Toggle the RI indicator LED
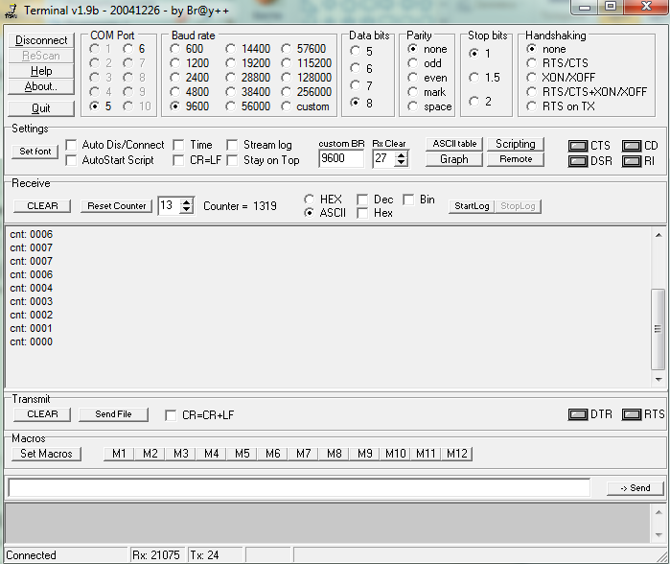This screenshot has height=564, width=670. point(632,161)
